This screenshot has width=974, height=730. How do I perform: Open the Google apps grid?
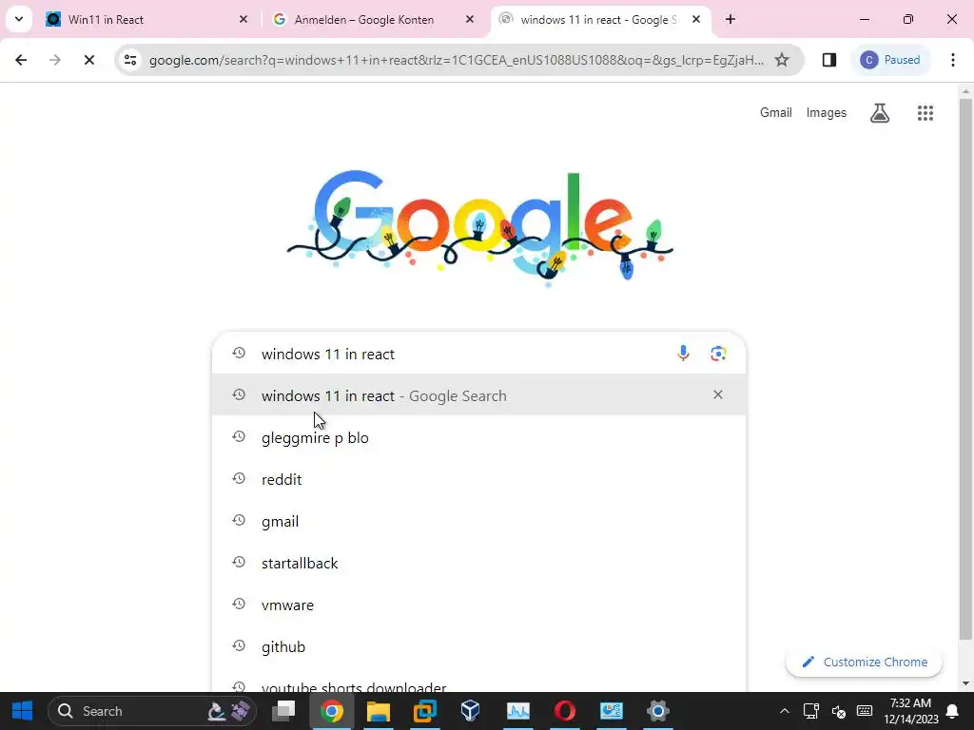(x=925, y=112)
